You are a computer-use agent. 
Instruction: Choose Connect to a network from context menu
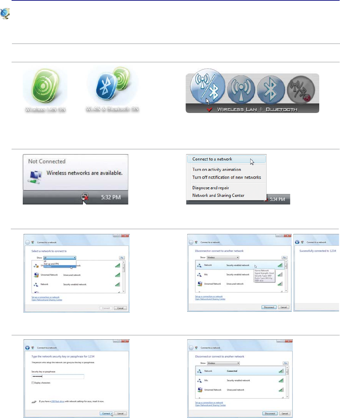coord(226,159)
